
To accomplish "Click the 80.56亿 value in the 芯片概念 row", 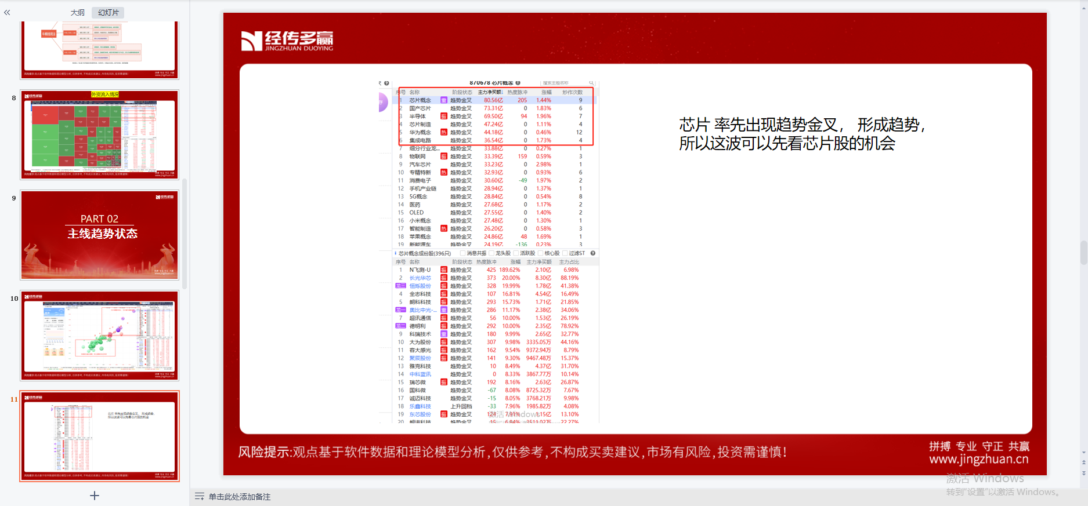I will click(493, 100).
